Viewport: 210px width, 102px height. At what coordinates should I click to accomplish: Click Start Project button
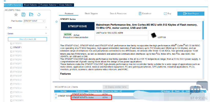[x=191, y=13]
